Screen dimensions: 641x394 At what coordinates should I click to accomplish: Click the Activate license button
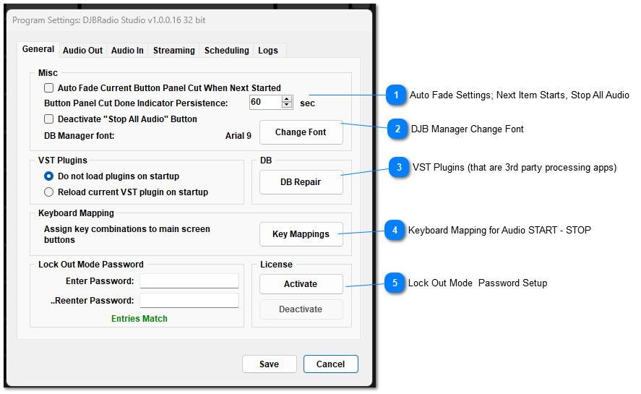[x=301, y=284]
